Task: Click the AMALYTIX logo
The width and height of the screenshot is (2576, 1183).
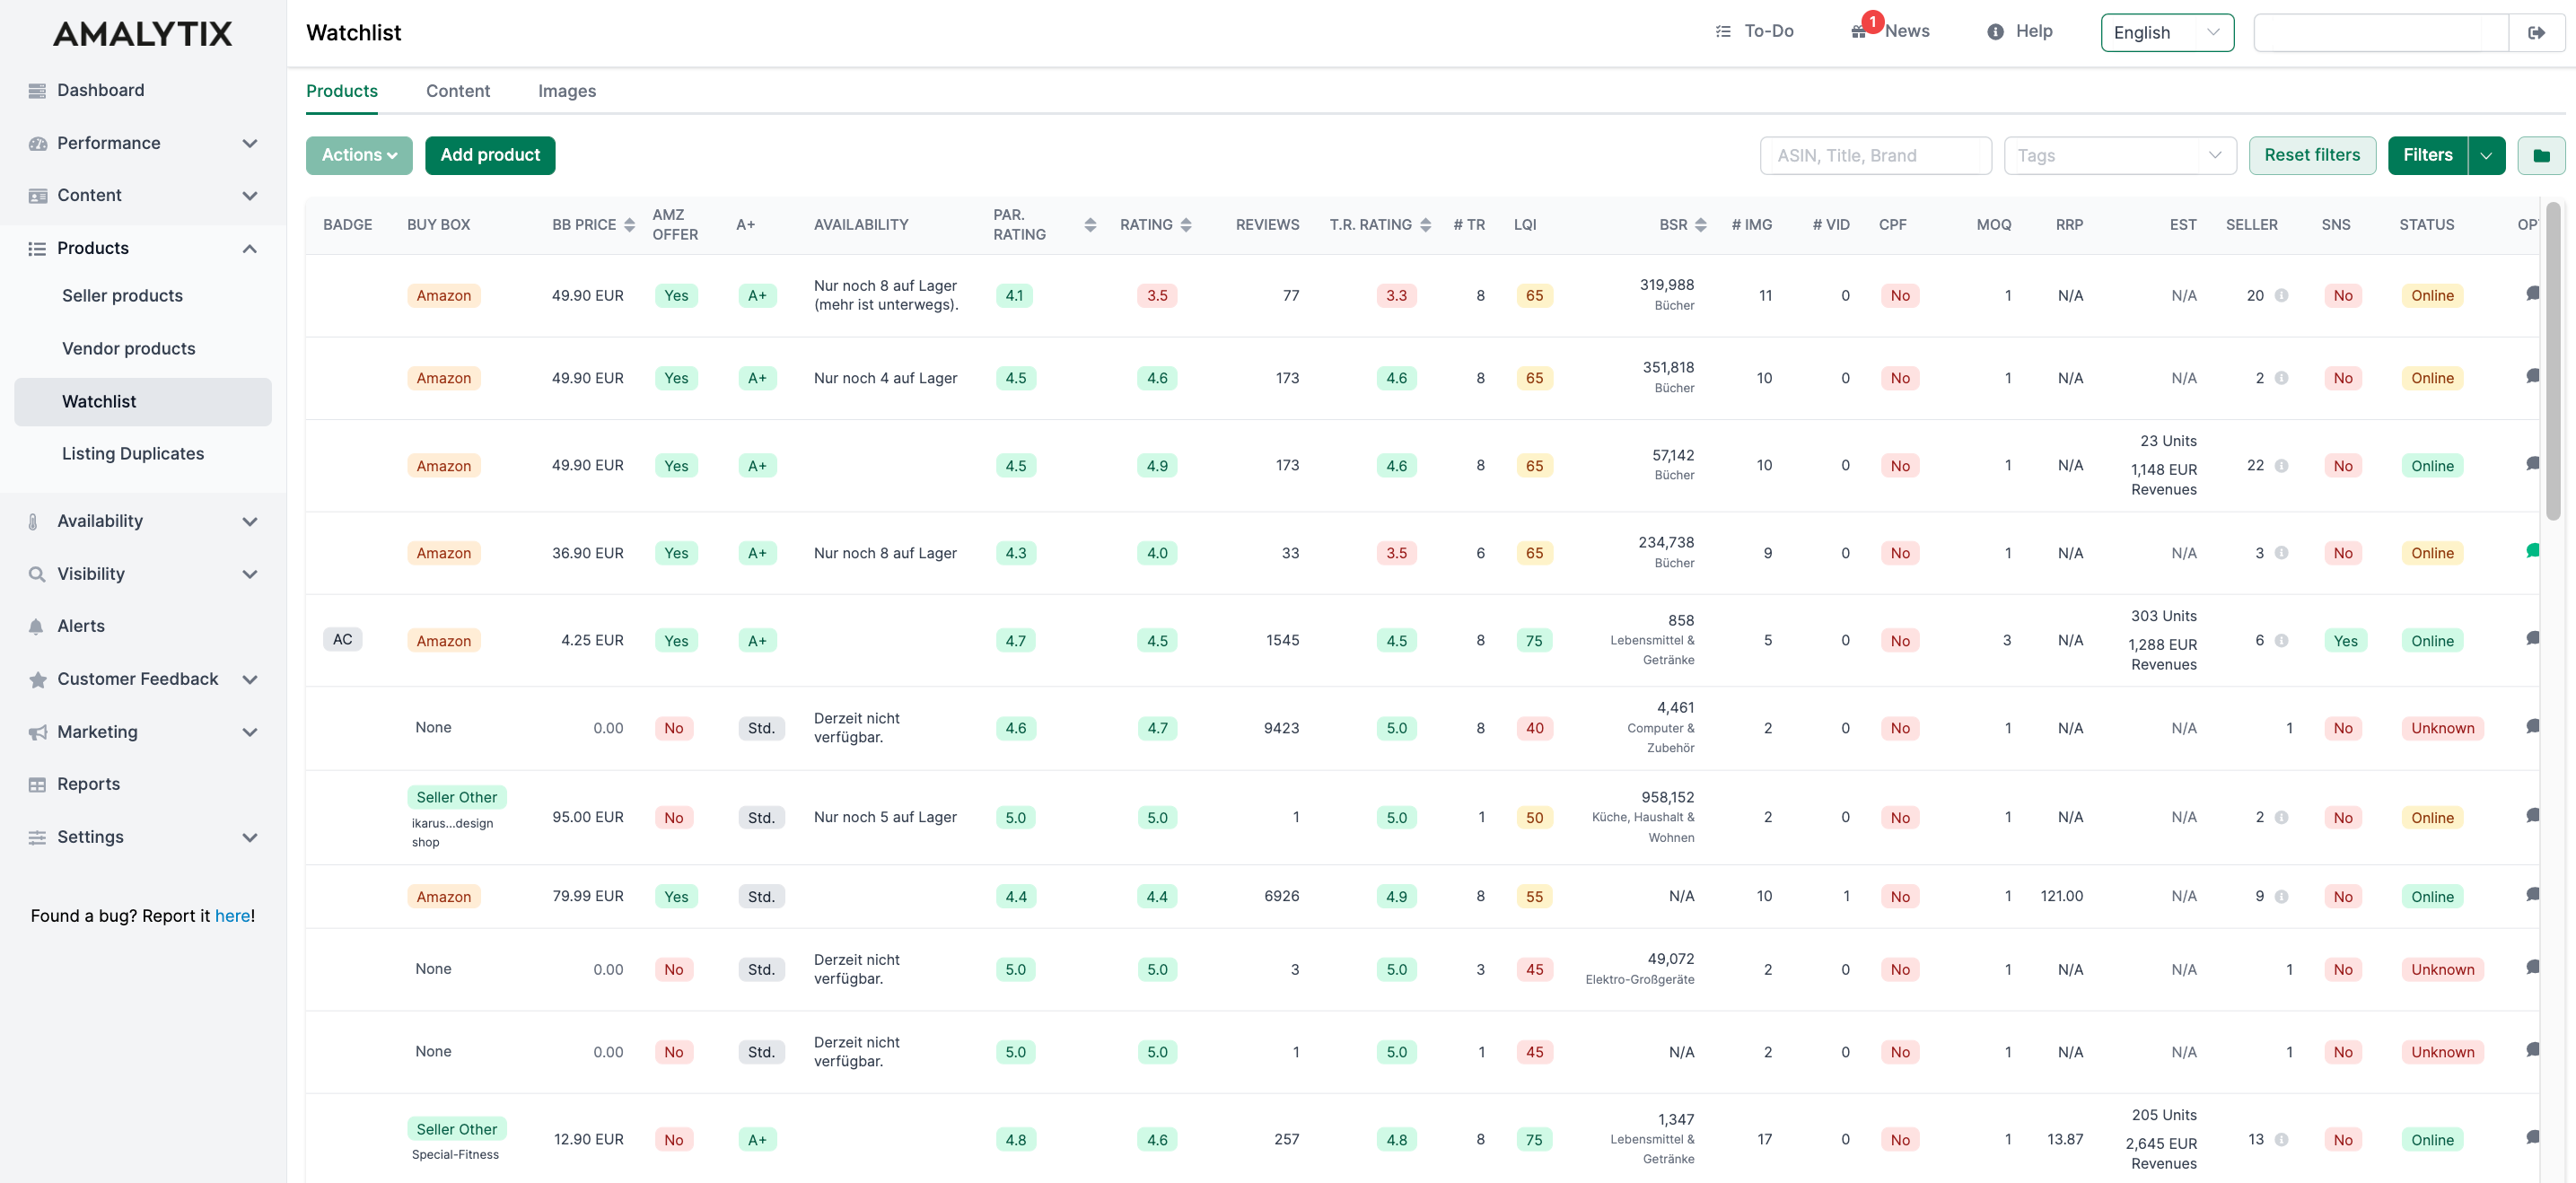Action: tap(143, 33)
